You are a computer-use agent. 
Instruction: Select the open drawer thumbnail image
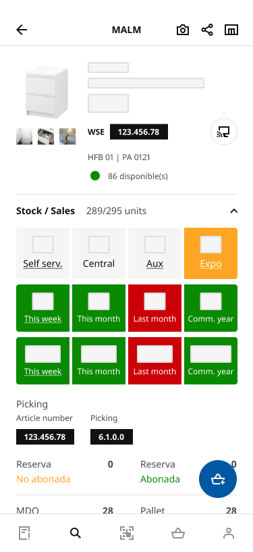46,136
